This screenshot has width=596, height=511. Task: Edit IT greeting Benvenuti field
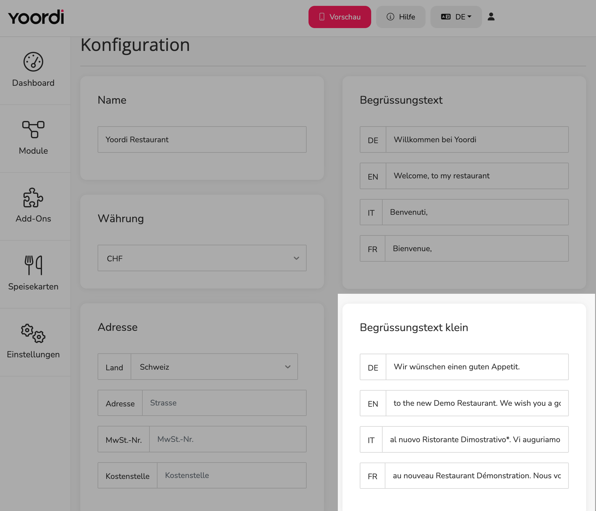click(x=475, y=212)
